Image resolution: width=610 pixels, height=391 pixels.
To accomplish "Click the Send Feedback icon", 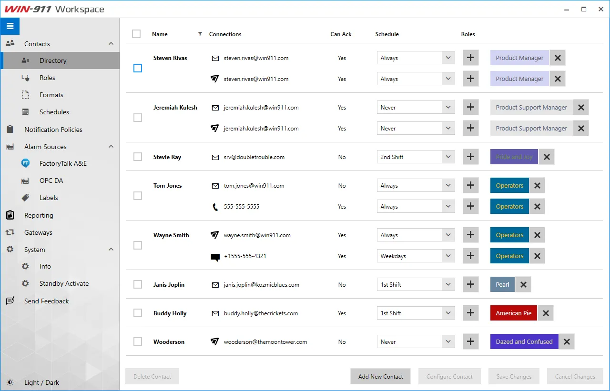I will (x=10, y=301).
